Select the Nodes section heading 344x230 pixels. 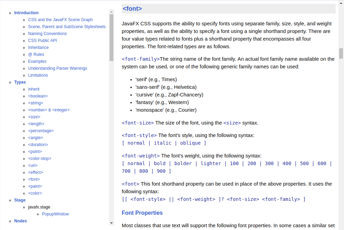pyautogui.click(x=20, y=221)
